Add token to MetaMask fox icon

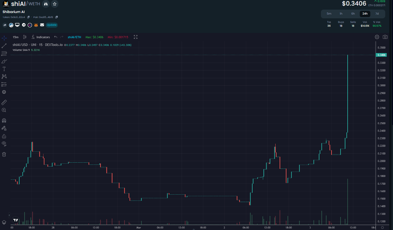click(x=36, y=25)
